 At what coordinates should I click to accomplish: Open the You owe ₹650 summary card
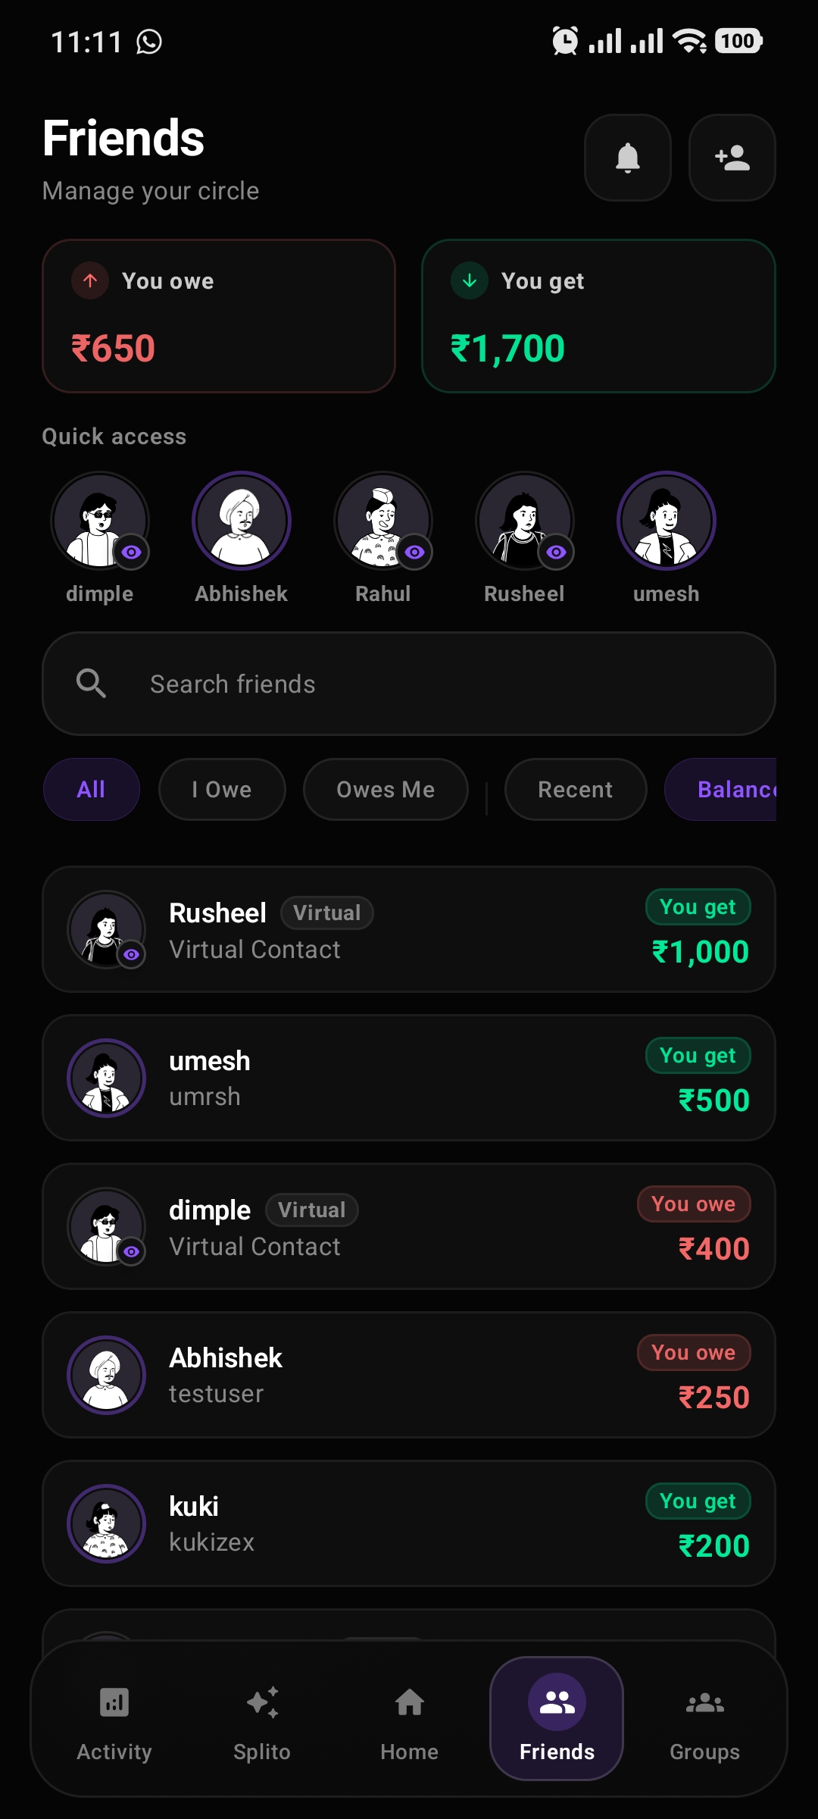coord(219,316)
